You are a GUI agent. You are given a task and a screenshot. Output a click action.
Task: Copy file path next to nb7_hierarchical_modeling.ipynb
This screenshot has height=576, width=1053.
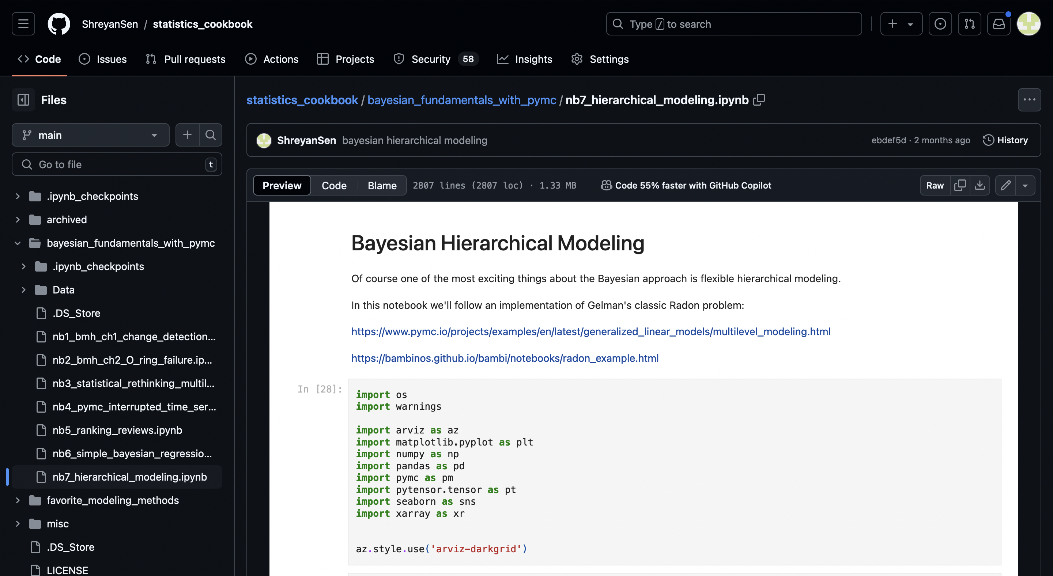[759, 100]
